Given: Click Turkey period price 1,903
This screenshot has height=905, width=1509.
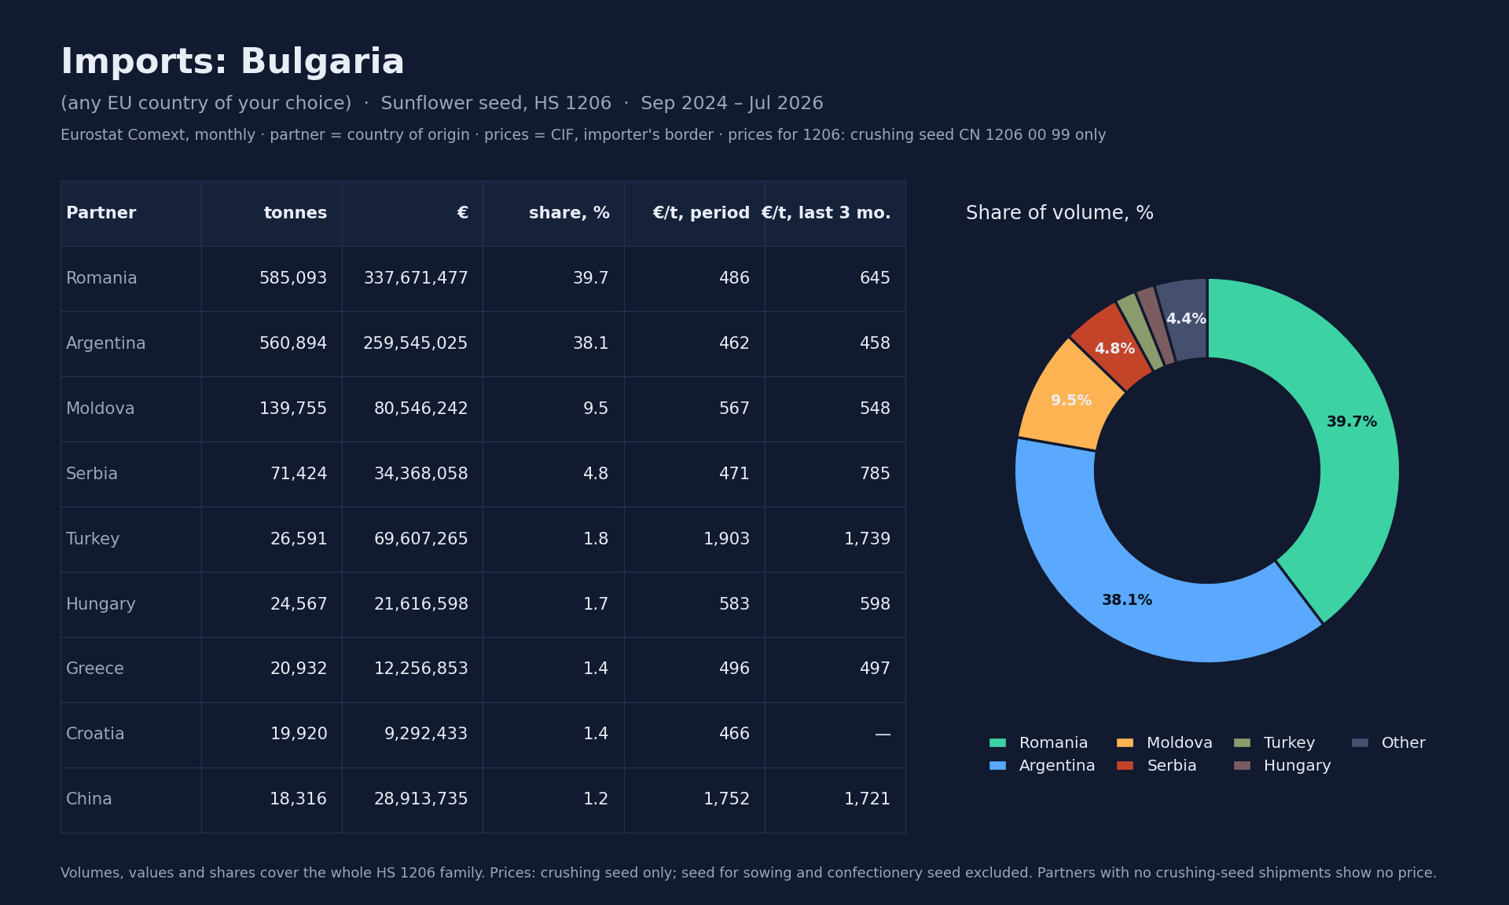Looking at the screenshot, I should [726, 540].
